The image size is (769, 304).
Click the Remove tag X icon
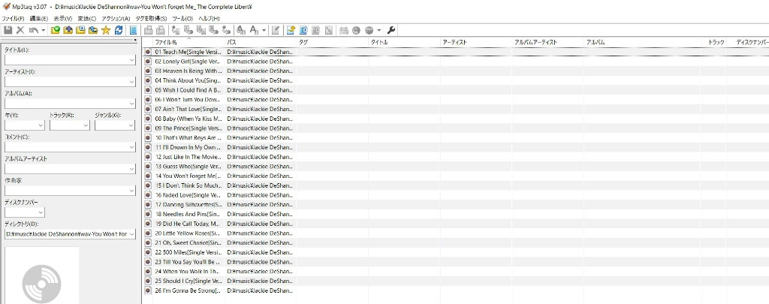tap(20, 30)
